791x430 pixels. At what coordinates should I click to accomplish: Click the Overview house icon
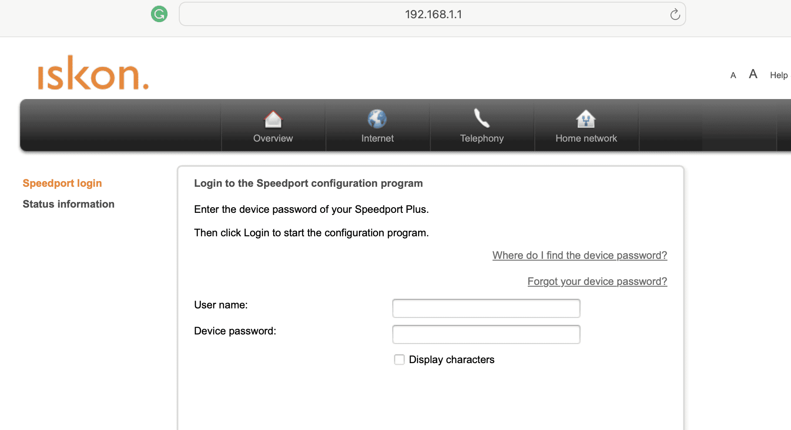(x=273, y=119)
